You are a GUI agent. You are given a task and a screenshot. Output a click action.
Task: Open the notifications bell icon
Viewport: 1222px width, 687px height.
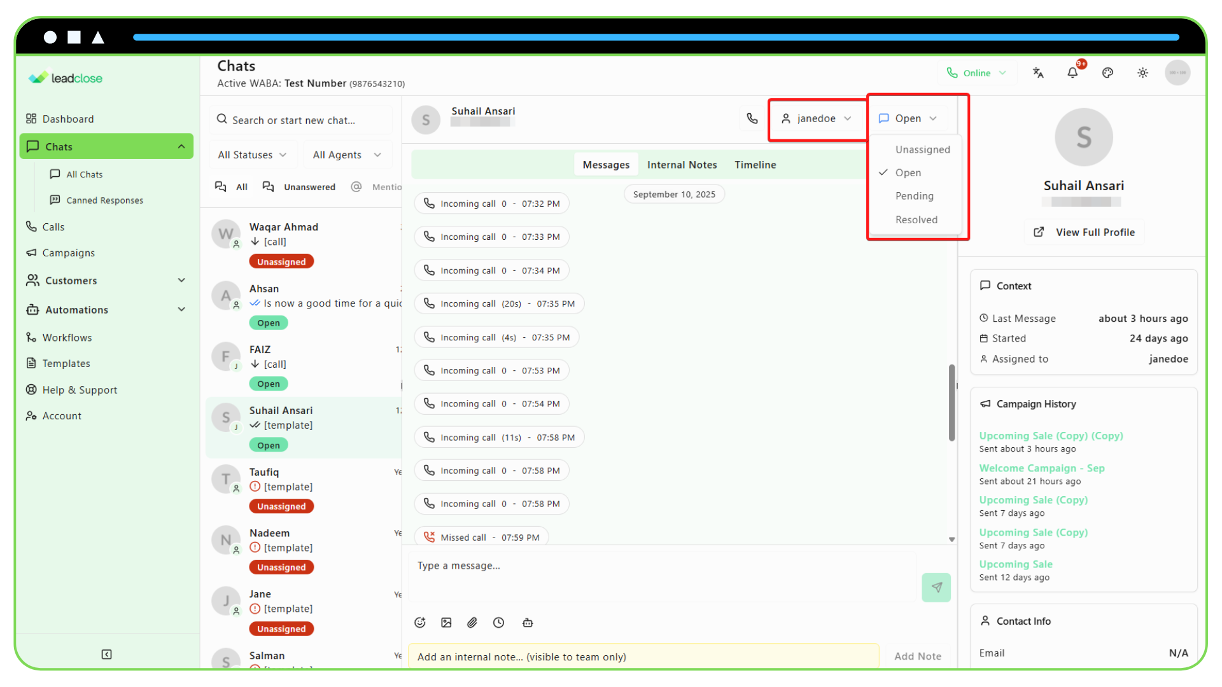pos(1072,73)
